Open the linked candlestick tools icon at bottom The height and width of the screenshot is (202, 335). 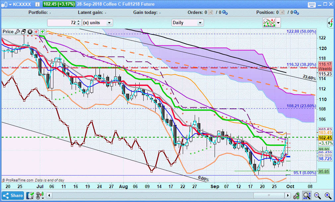click(x=40, y=195)
